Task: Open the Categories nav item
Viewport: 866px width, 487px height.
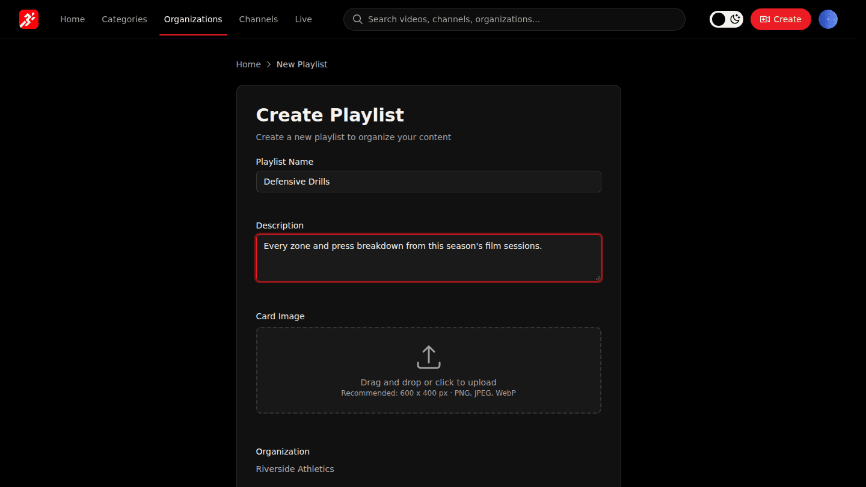Action: (x=124, y=19)
